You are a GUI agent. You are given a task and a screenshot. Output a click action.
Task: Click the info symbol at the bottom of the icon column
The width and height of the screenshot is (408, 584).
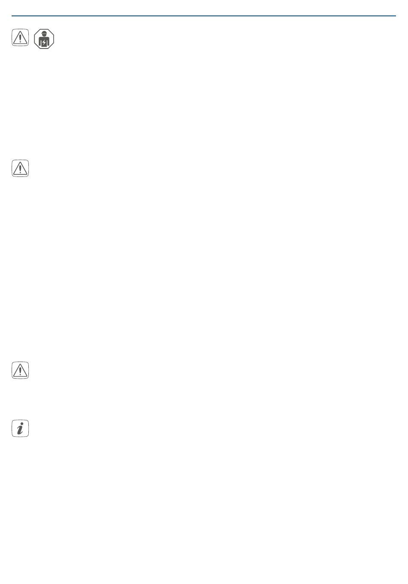pyautogui.click(x=20, y=428)
